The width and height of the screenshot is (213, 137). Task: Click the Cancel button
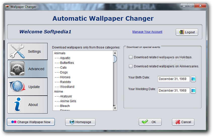[x=183, y=122]
